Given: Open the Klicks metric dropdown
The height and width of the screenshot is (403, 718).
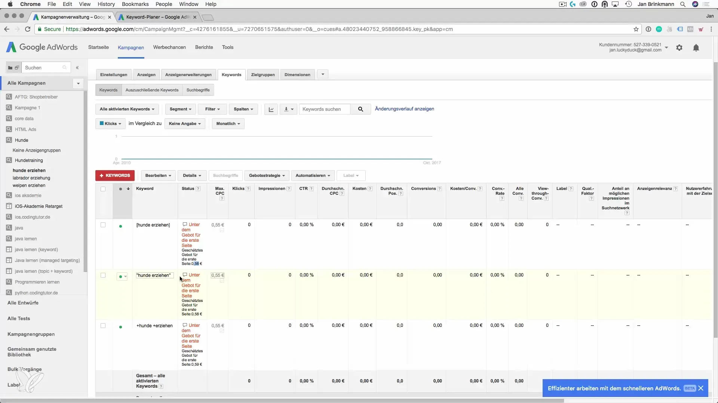Looking at the screenshot, I should (110, 124).
